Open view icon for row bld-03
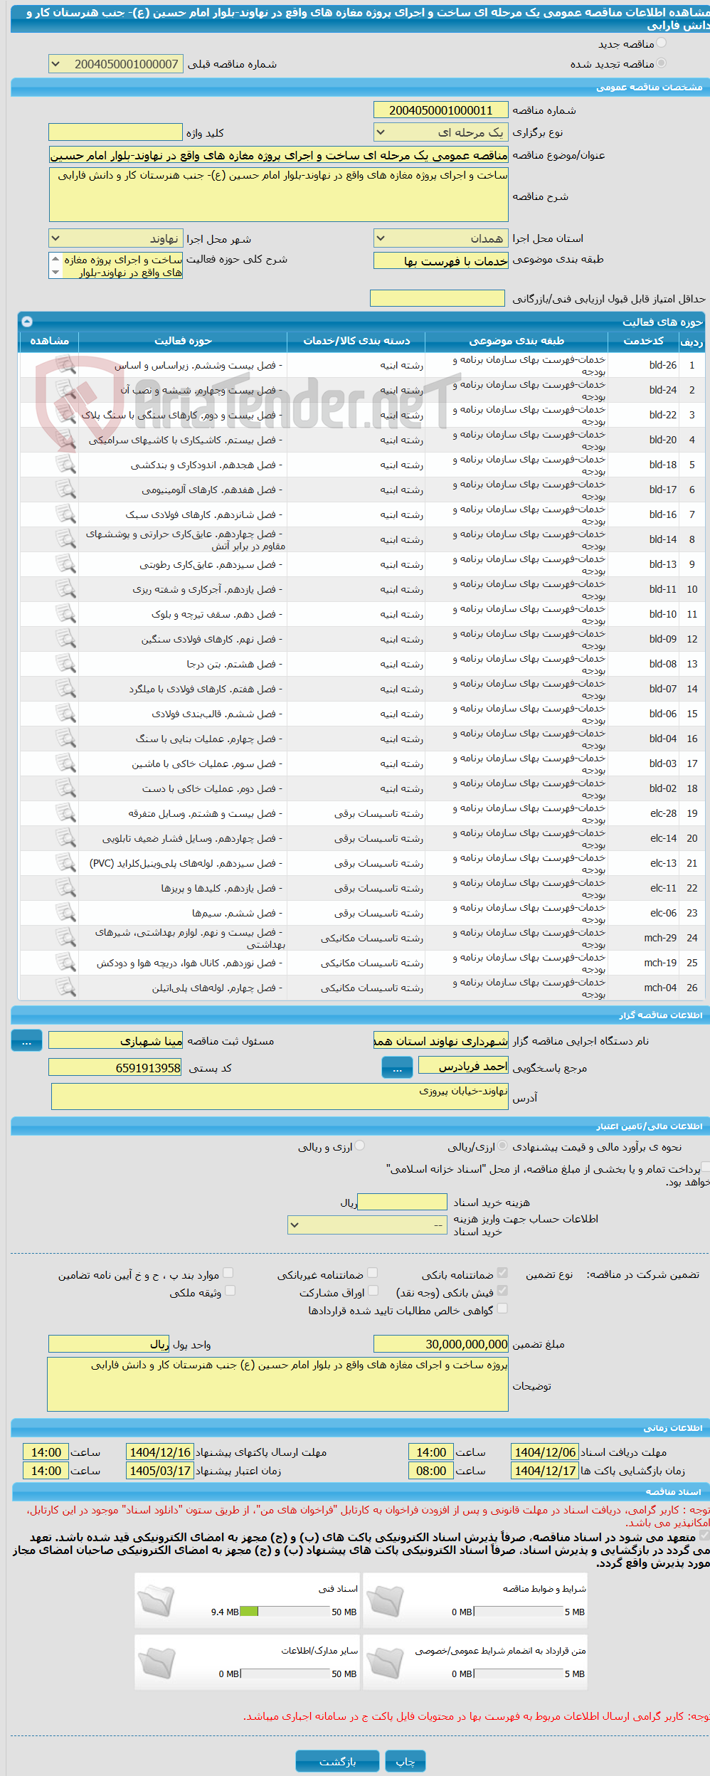 coord(65,763)
